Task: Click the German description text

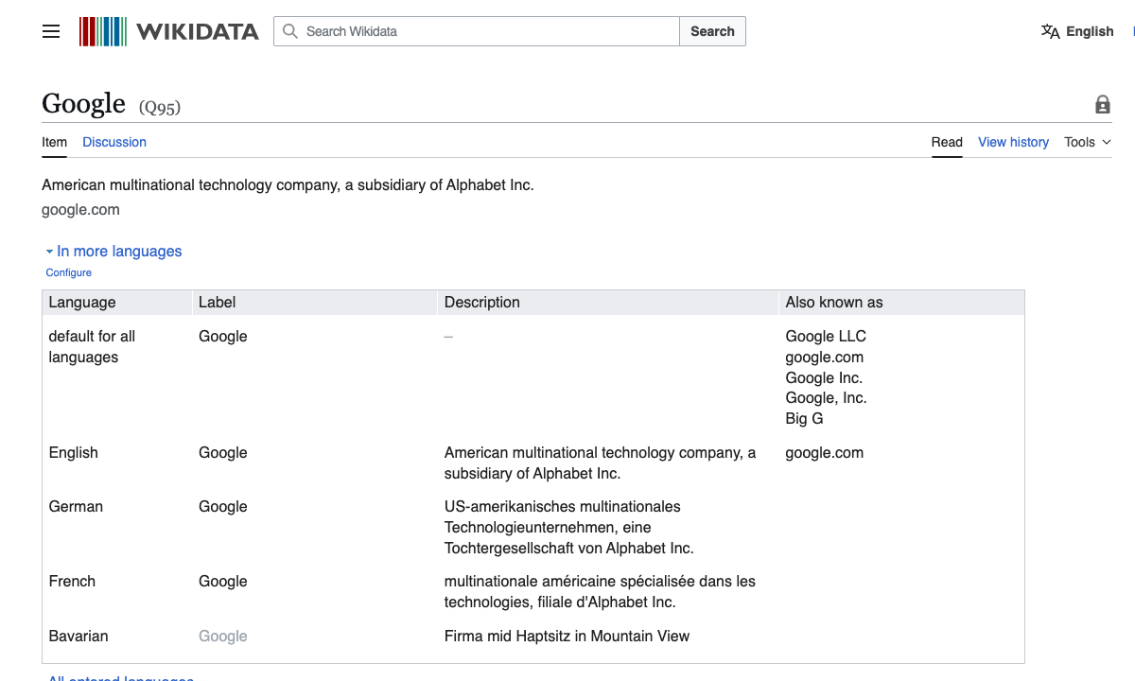Action: pyautogui.click(x=569, y=528)
